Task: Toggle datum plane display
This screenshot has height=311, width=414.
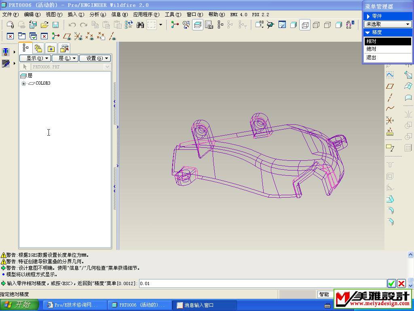Action: pos(67,36)
